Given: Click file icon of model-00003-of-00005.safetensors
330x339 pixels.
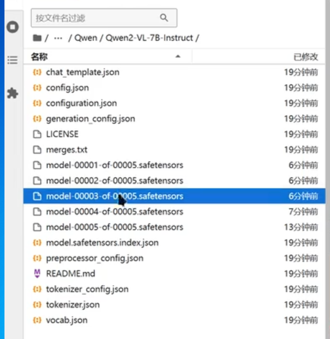Looking at the screenshot, I should coord(37,197).
